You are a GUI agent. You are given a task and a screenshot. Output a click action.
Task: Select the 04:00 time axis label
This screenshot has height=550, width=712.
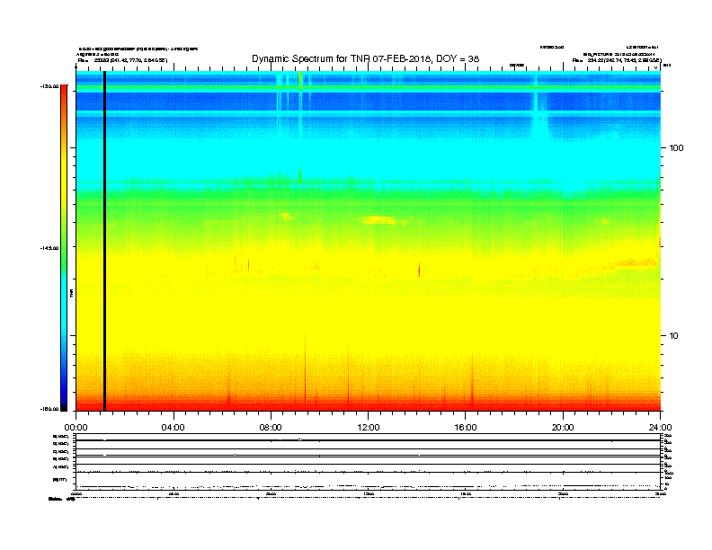[174, 428]
